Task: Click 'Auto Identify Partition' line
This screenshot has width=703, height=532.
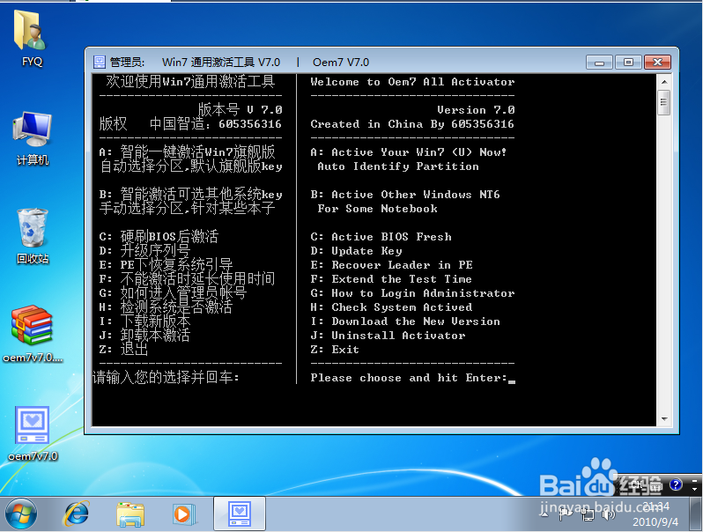Action: pyautogui.click(x=398, y=166)
